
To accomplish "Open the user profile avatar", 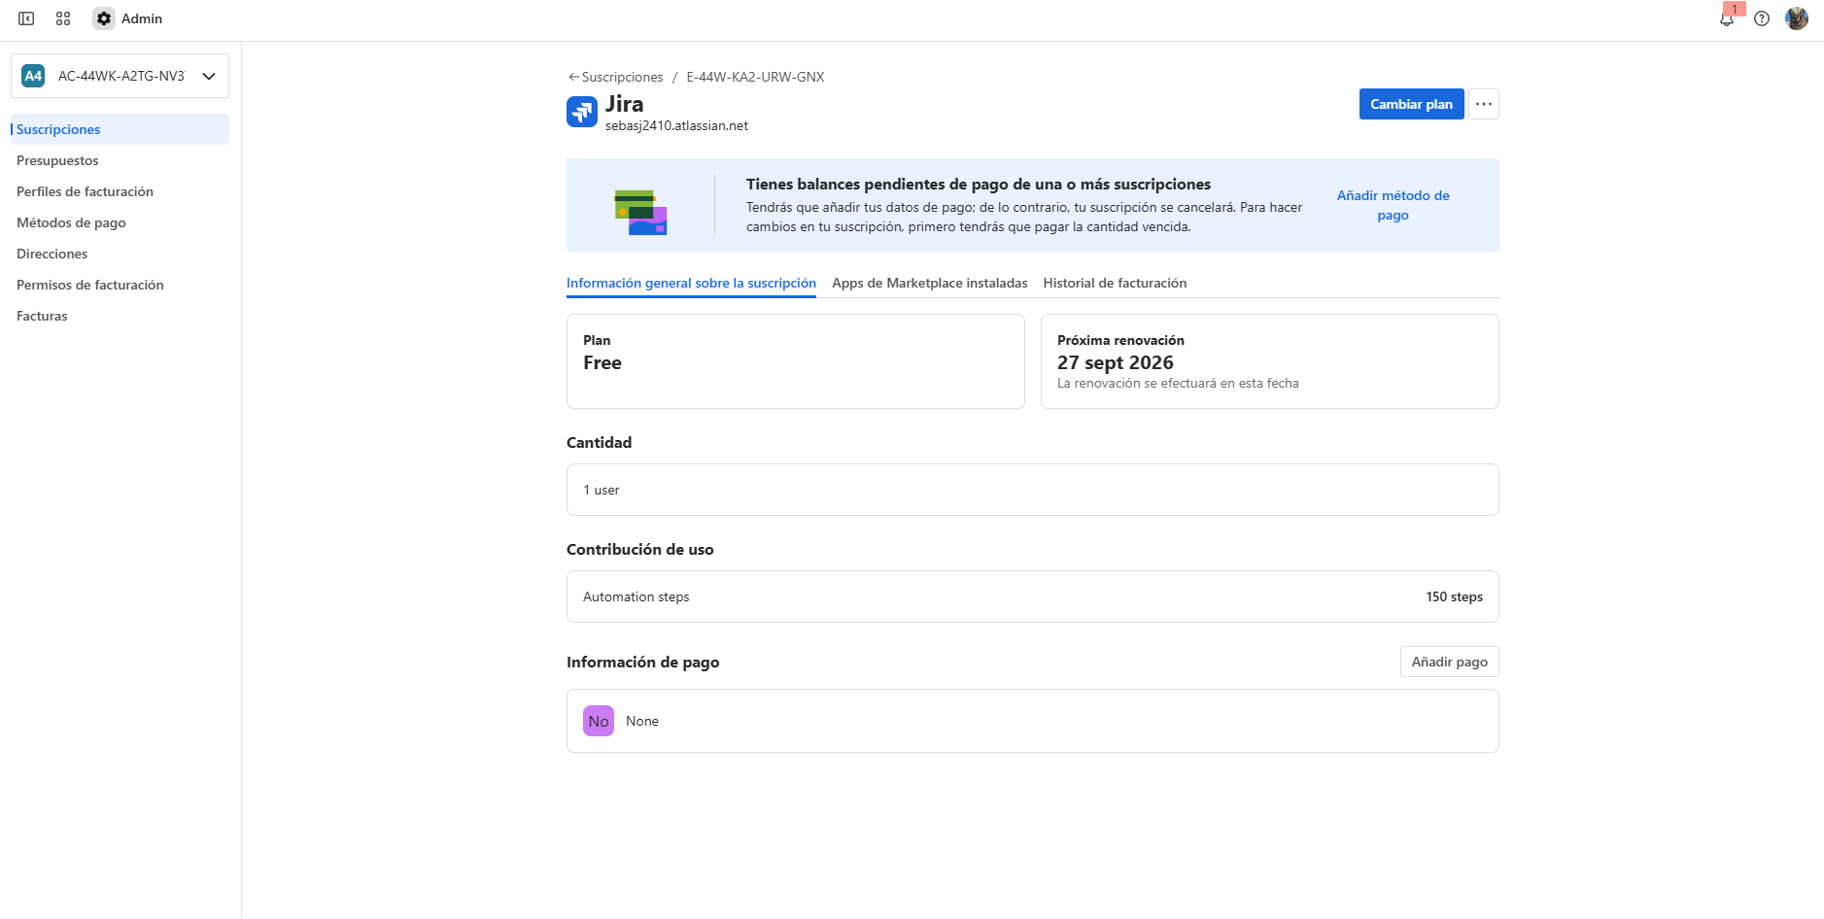I will click(x=1797, y=18).
